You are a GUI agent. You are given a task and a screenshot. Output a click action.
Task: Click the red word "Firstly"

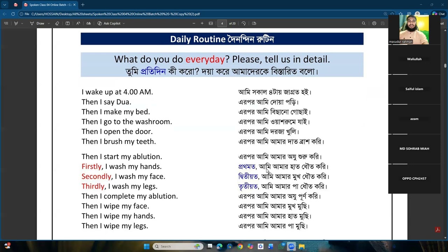click(x=91, y=167)
